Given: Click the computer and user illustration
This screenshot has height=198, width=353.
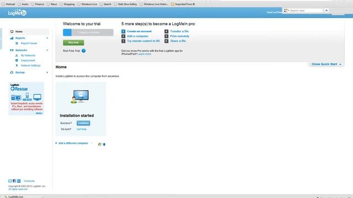Looking at the screenshot, I should tap(80, 97).
